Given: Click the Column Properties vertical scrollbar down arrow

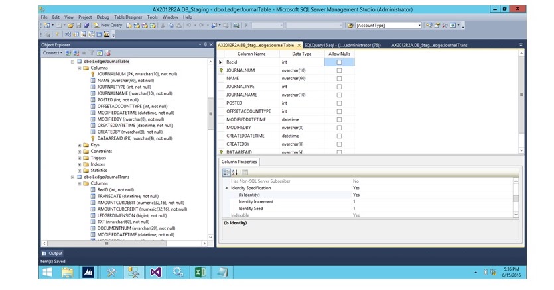Looking at the screenshot, I should (516, 215).
